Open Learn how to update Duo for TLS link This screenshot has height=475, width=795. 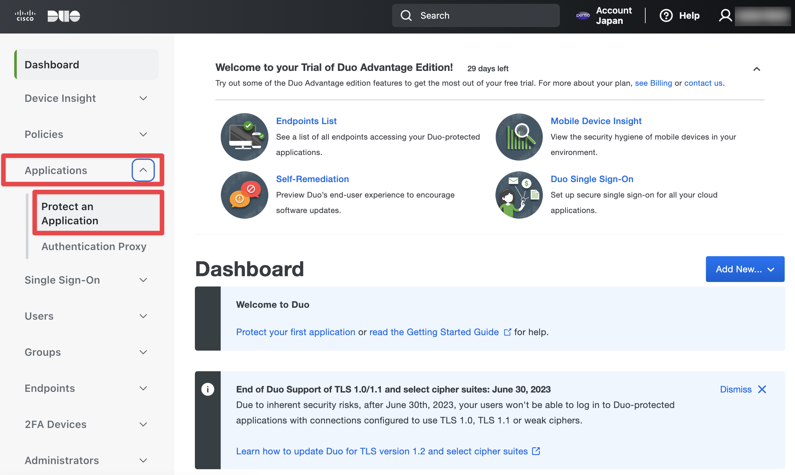[382, 451]
